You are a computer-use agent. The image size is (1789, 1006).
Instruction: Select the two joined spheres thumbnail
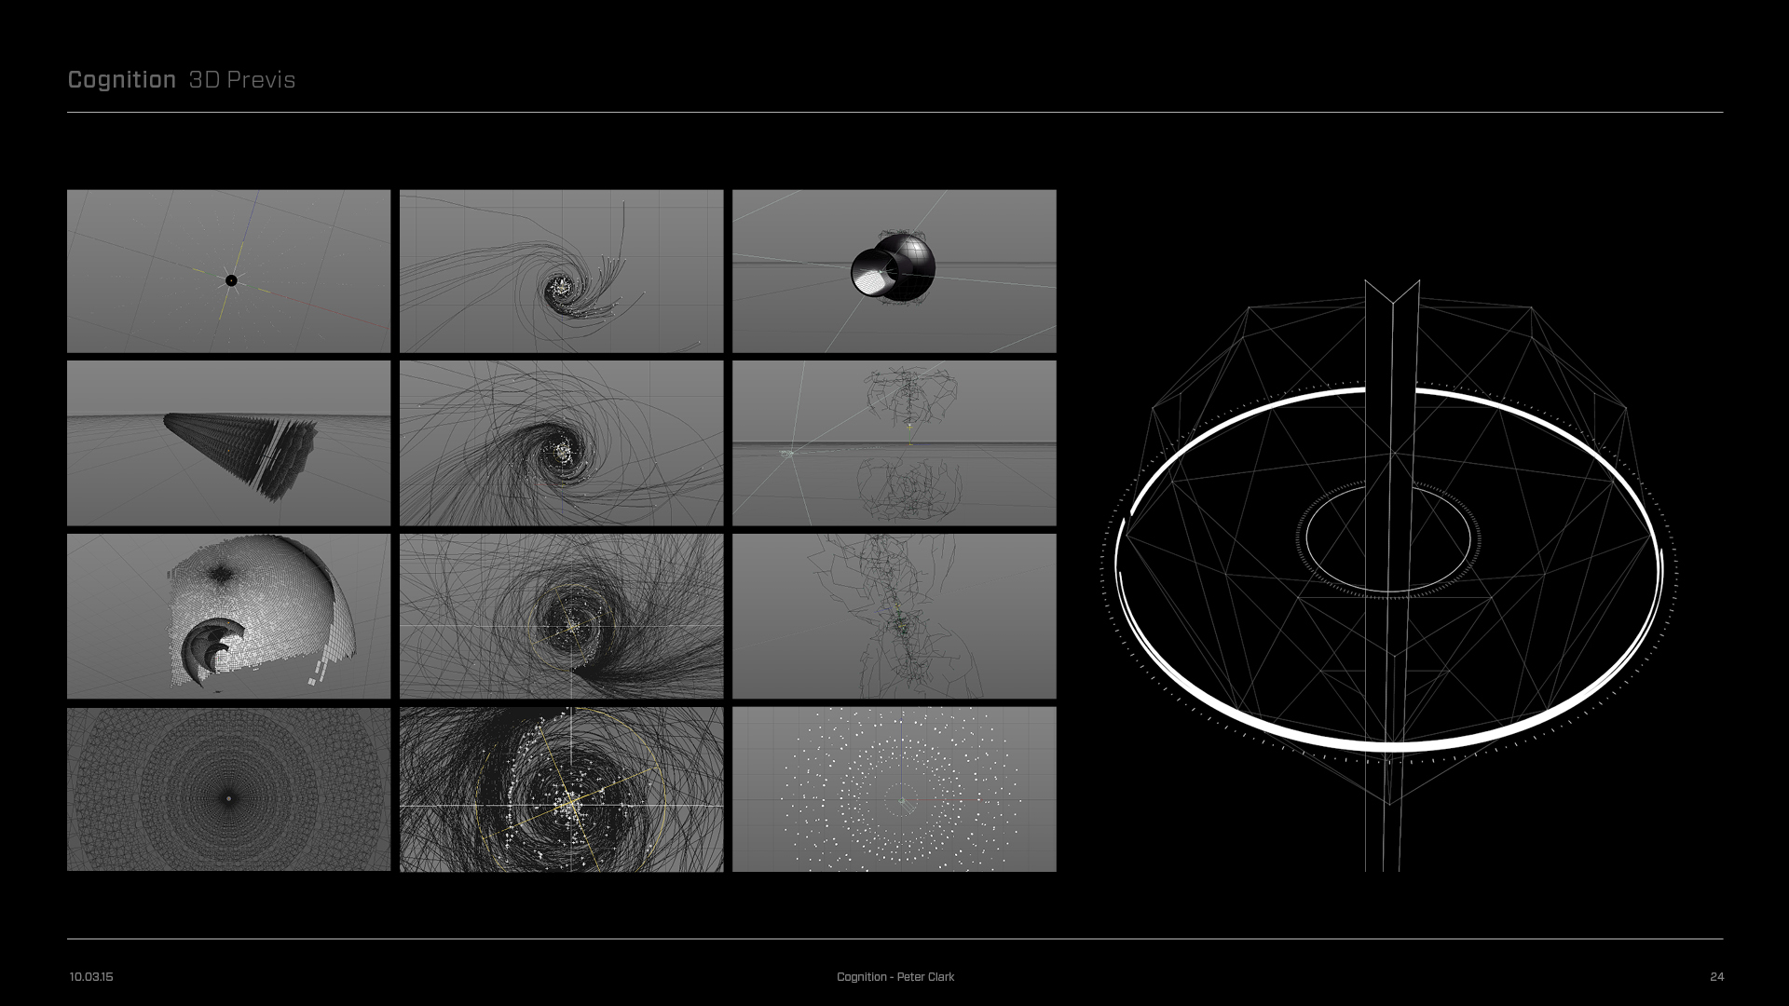(894, 271)
